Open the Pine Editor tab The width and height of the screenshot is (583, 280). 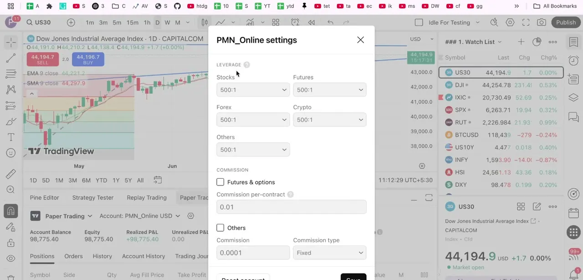pos(44,198)
